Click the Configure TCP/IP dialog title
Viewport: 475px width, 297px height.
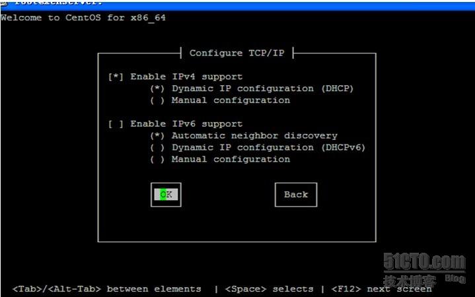pos(237,53)
